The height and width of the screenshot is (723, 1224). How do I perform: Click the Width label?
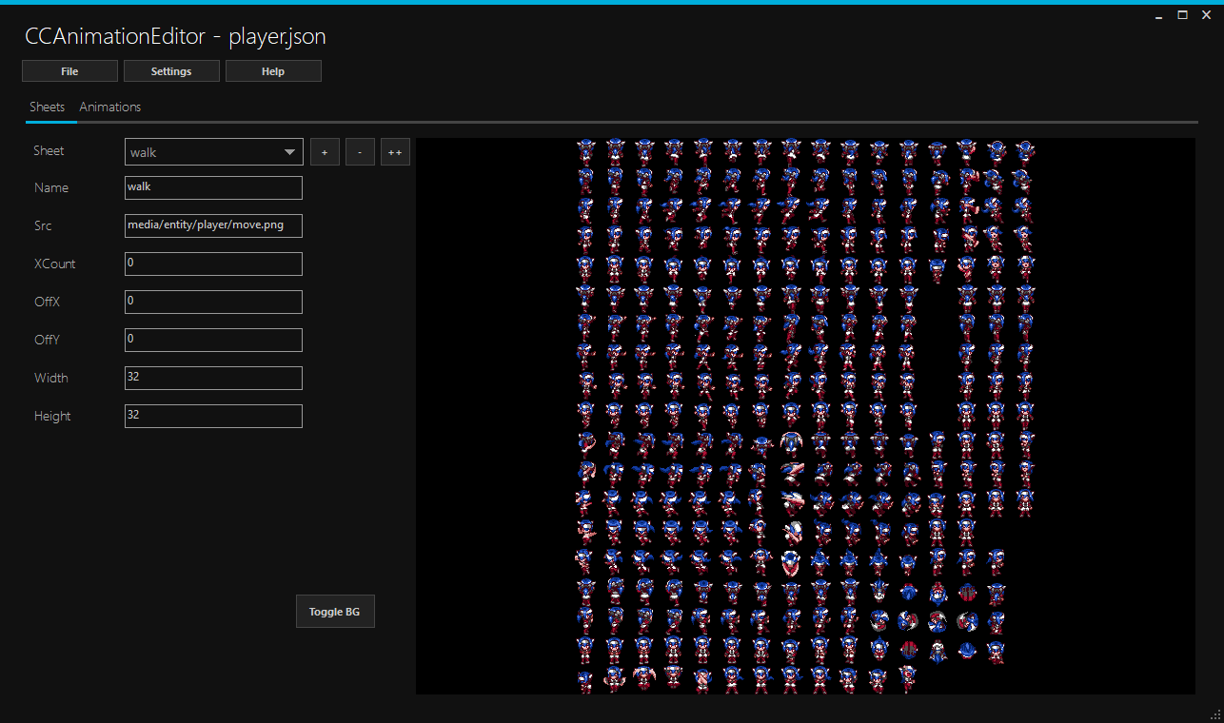(50, 378)
